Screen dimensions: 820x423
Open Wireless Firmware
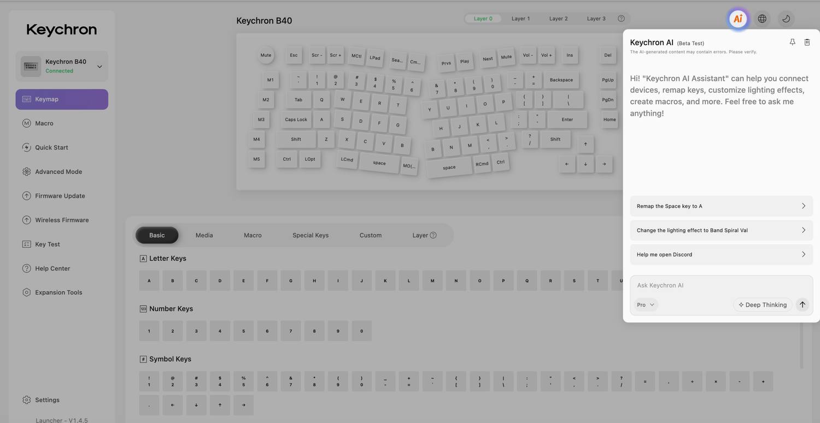tap(62, 220)
